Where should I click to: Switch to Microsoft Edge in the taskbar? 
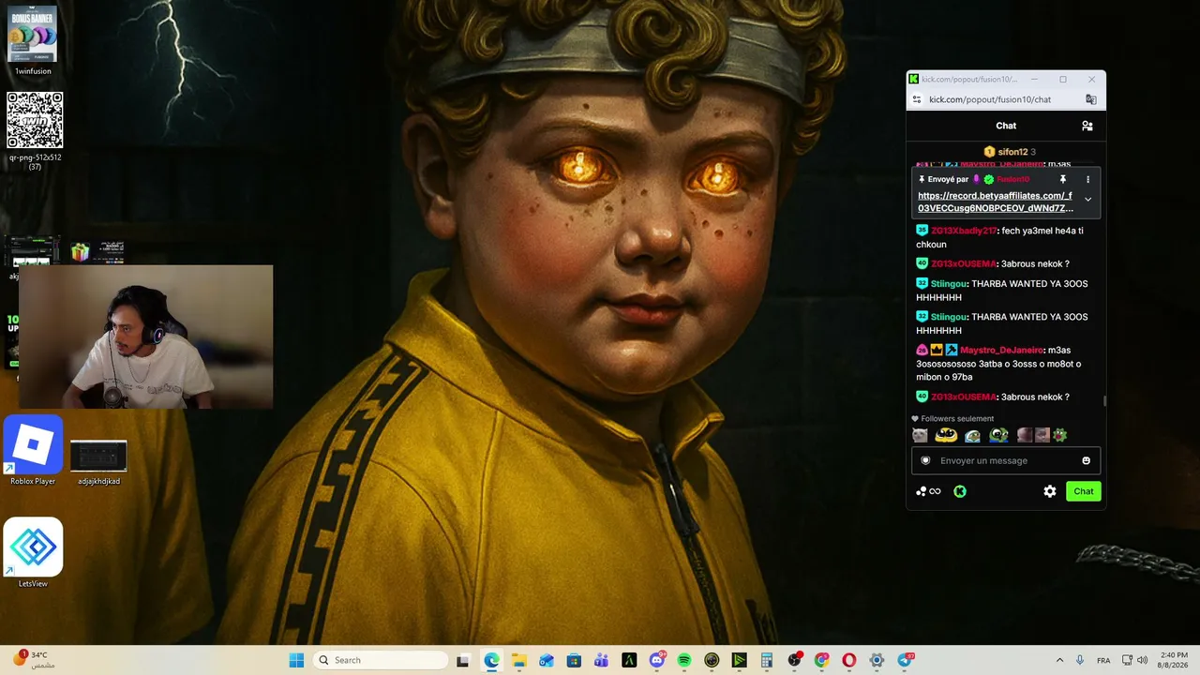[x=492, y=660]
